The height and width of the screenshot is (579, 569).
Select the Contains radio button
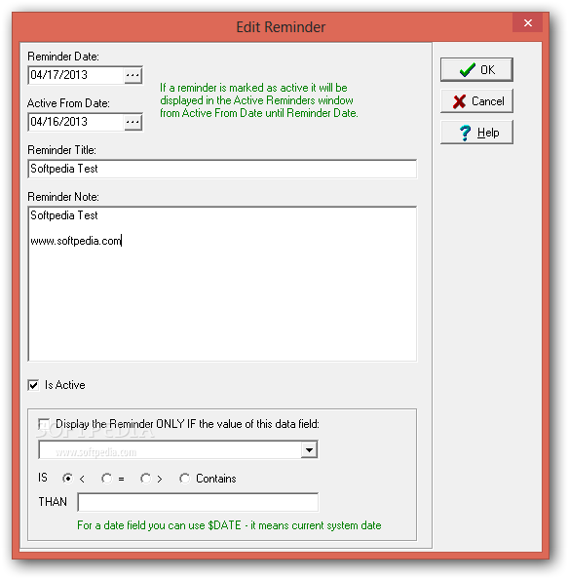[x=184, y=479]
